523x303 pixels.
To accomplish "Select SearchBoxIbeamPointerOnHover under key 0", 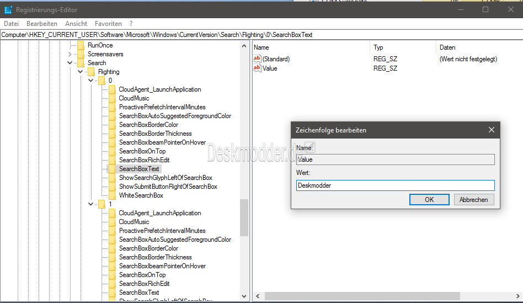I will click(162, 142).
